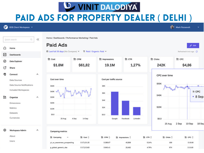The image size is (204, 153).
Task: Click the Share icon in sidebar
Action: tap(5, 68)
